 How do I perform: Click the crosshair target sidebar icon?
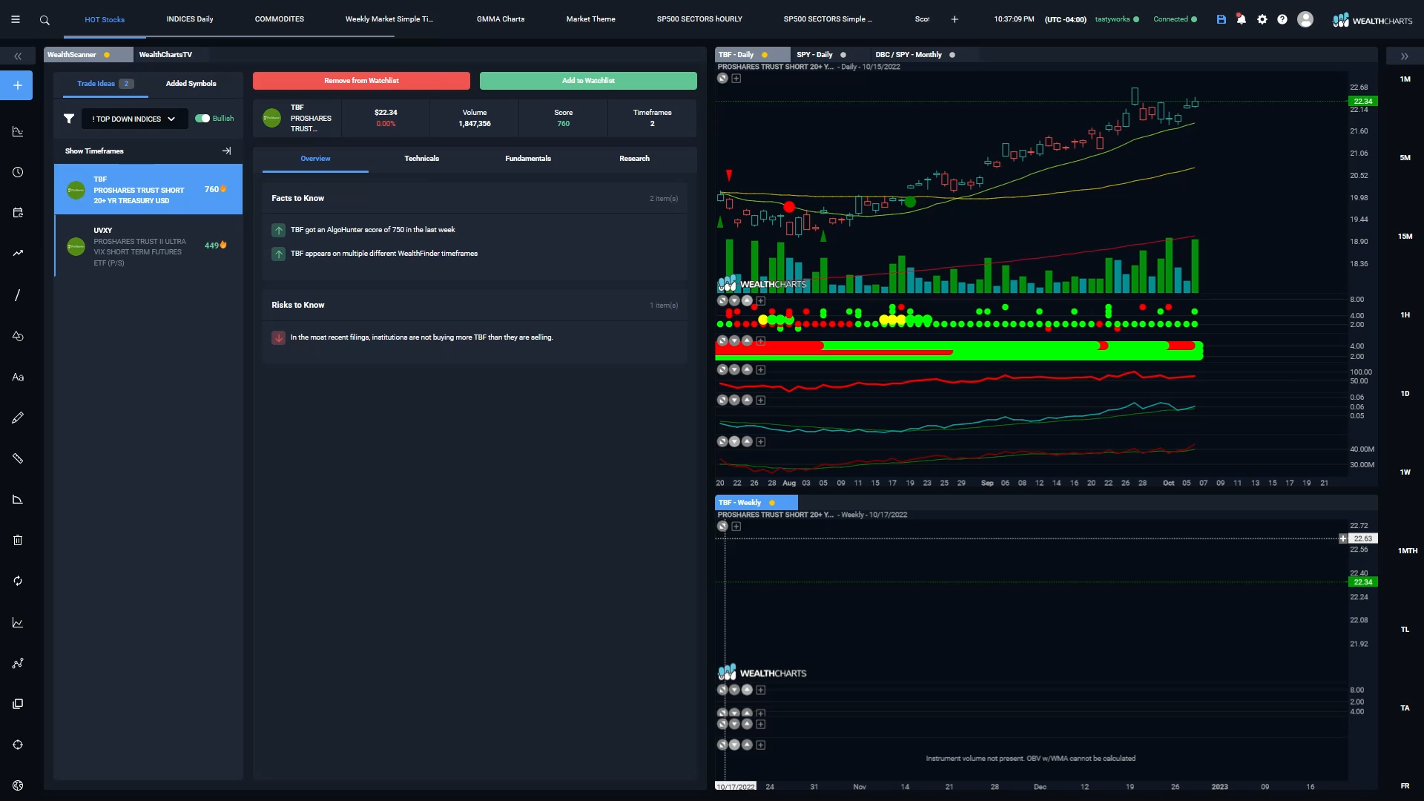[18, 745]
